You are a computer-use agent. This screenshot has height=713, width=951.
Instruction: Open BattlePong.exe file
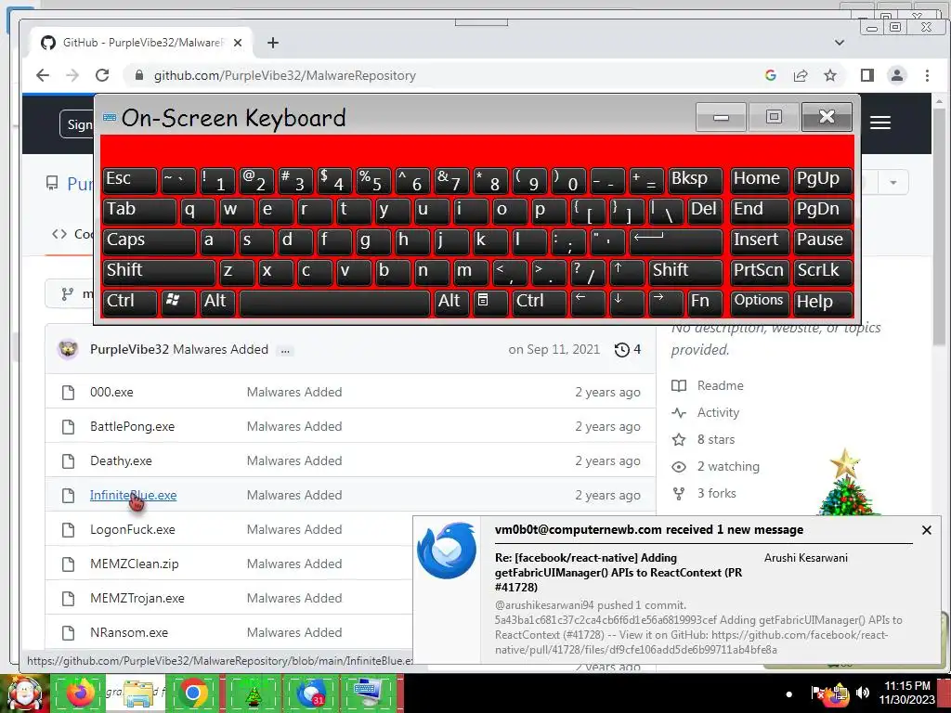pyautogui.click(x=132, y=426)
